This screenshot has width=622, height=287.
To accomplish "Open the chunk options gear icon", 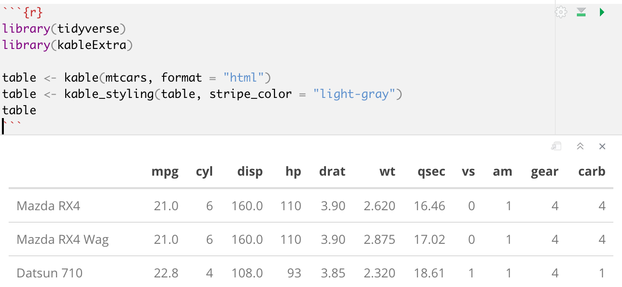I will [561, 12].
